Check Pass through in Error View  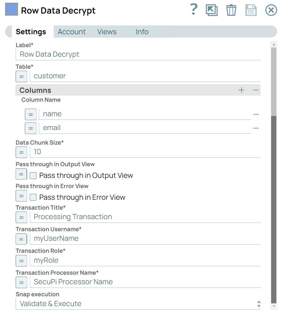33,197
